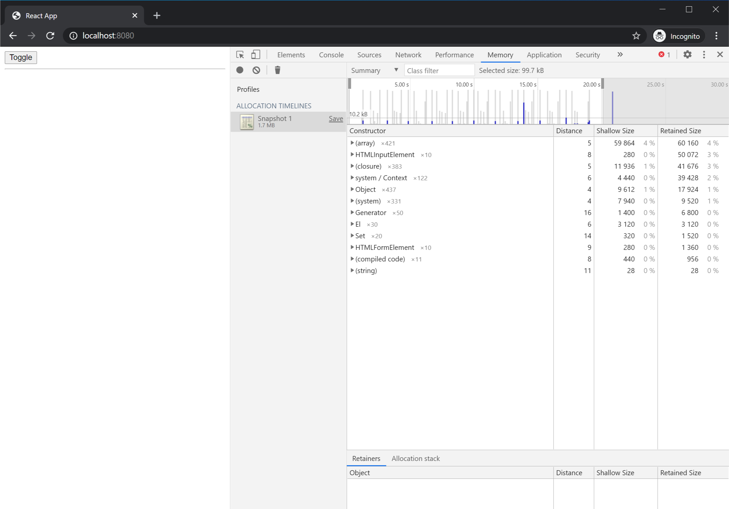Open the Network tab
729x509 pixels.
(408, 55)
